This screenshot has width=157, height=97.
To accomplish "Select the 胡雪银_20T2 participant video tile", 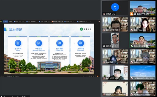I will [x=115, y=89].
